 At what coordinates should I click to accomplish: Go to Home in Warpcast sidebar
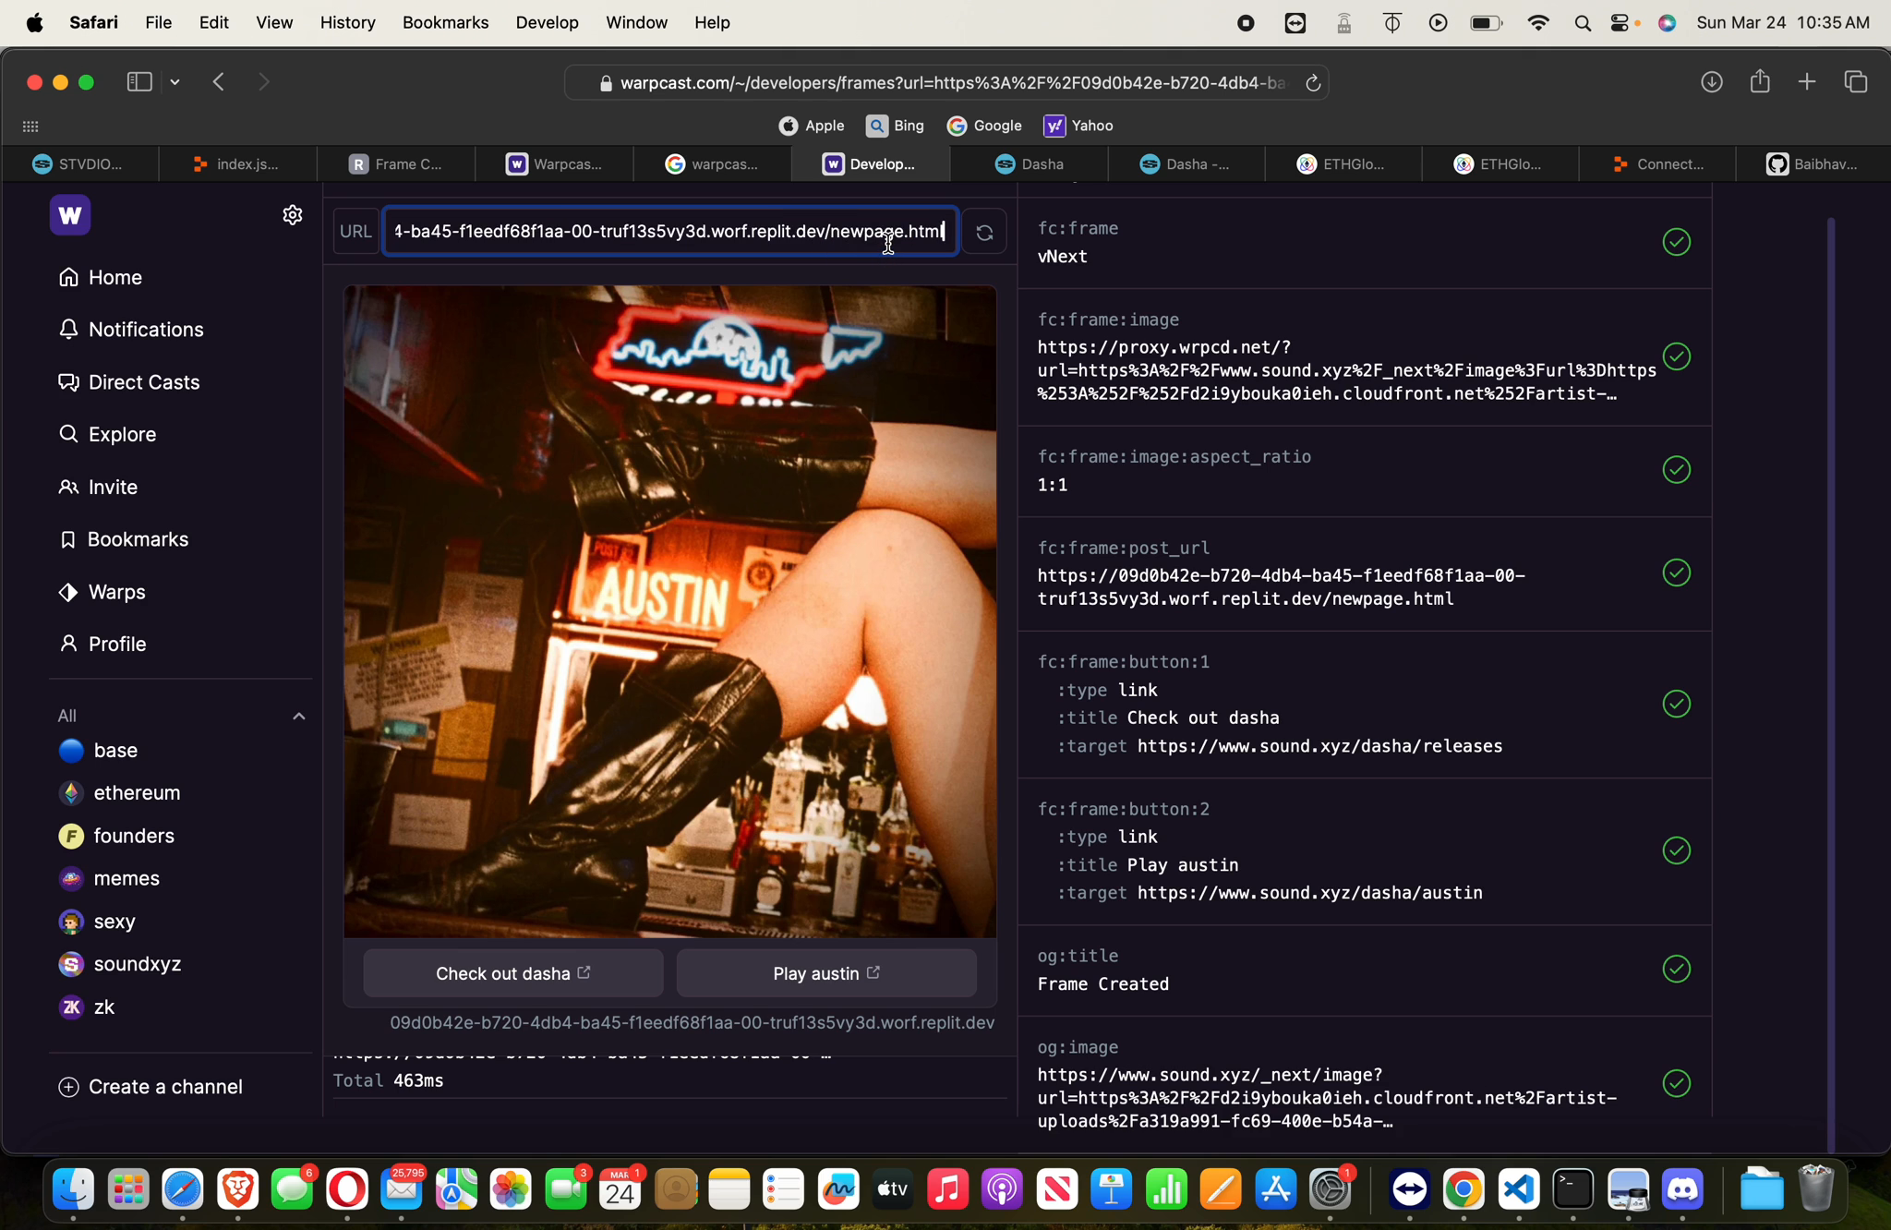click(x=101, y=277)
